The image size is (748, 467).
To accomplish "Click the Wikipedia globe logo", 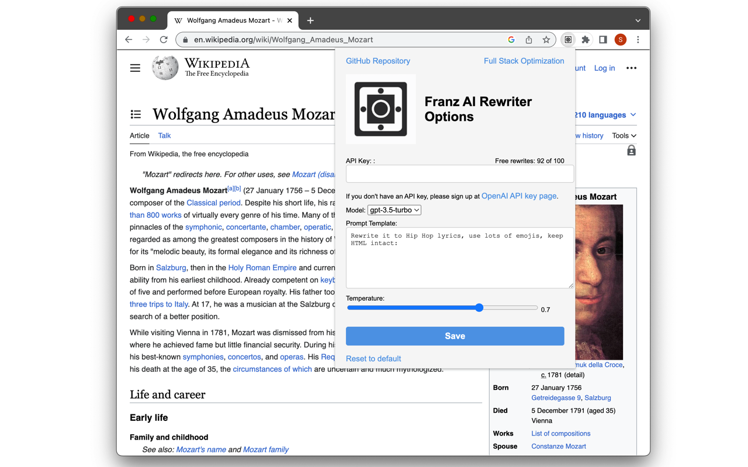I will click(165, 68).
